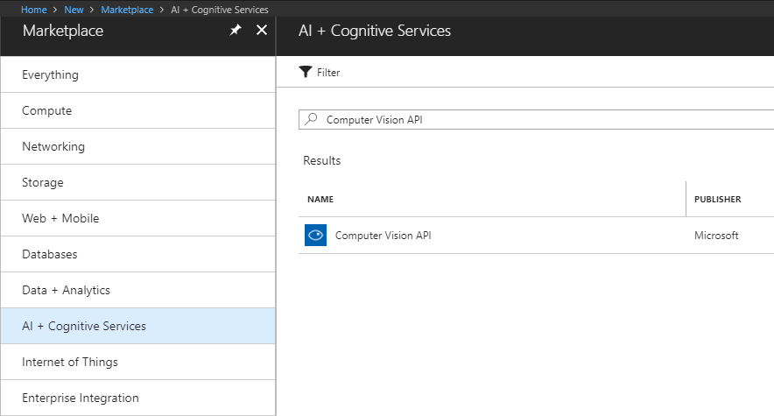Image resolution: width=774 pixels, height=416 pixels.
Task: Choose Enterprise Integration category
Action: pos(81,398)
